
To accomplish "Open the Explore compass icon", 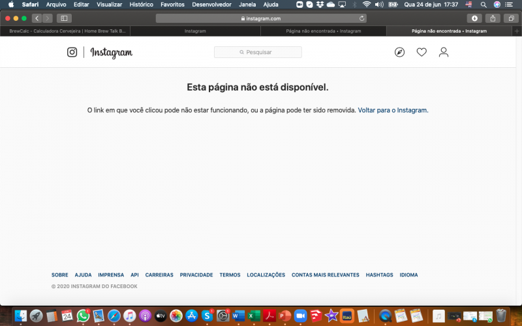I will (x=399, y=52).
